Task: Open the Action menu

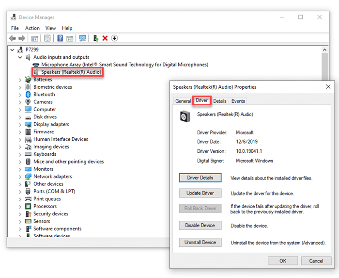Action: point(32,28)
